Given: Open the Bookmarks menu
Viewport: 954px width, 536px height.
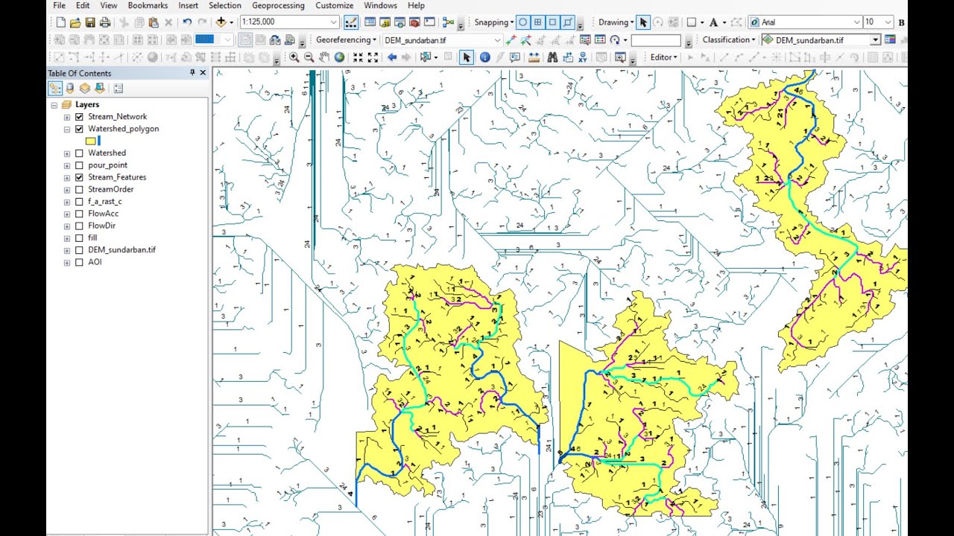Looking at the screenshot, I should 148,5.
